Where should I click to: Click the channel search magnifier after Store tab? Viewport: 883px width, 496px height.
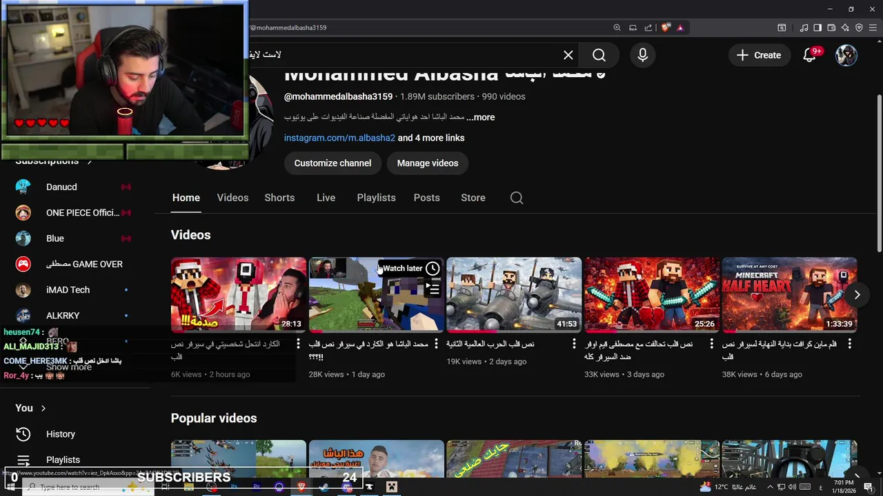pyautogui.click(x=517, y=198)
